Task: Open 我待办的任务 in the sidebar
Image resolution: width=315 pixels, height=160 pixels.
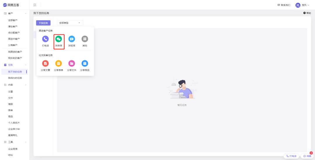Action: point(15,78)
